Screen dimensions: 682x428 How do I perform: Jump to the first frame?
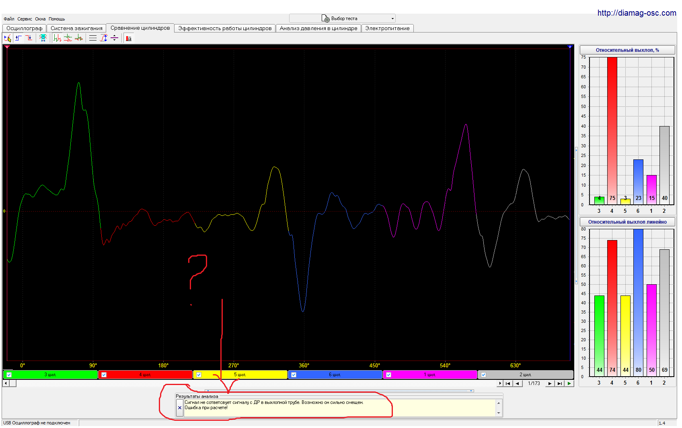click(508, 383)
